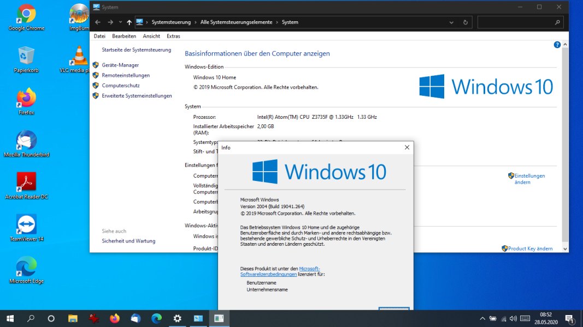Open Erweiterte Systemeinstellungen link
The image size is (583, 327).
tap(137, 96)
